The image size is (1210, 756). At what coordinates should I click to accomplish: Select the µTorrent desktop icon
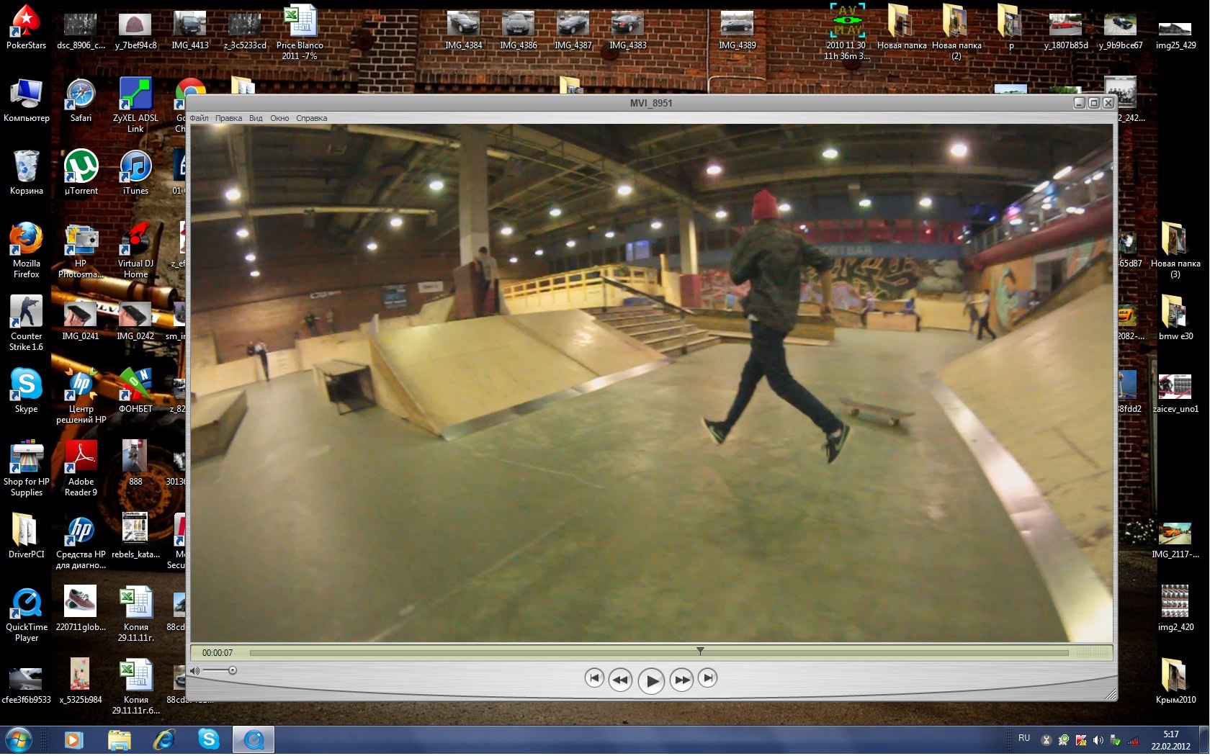click(81, 168)
